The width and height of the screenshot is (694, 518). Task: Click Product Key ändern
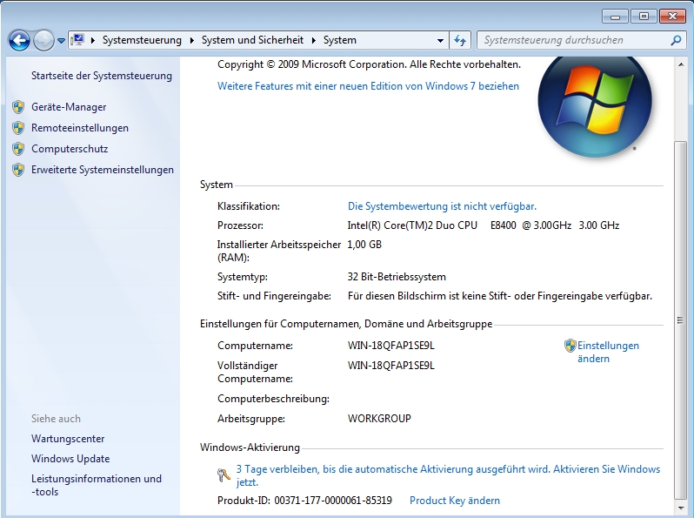(455, 501)
